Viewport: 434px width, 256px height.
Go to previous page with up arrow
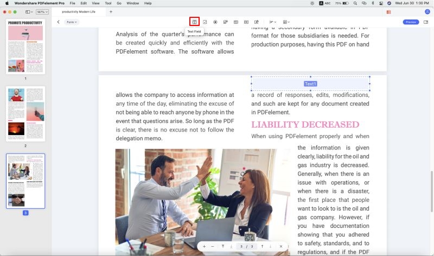(262, 246)
